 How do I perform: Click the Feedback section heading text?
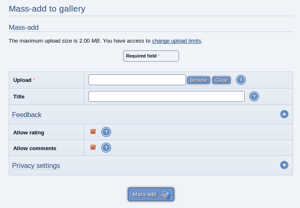(x=27, y=115)
